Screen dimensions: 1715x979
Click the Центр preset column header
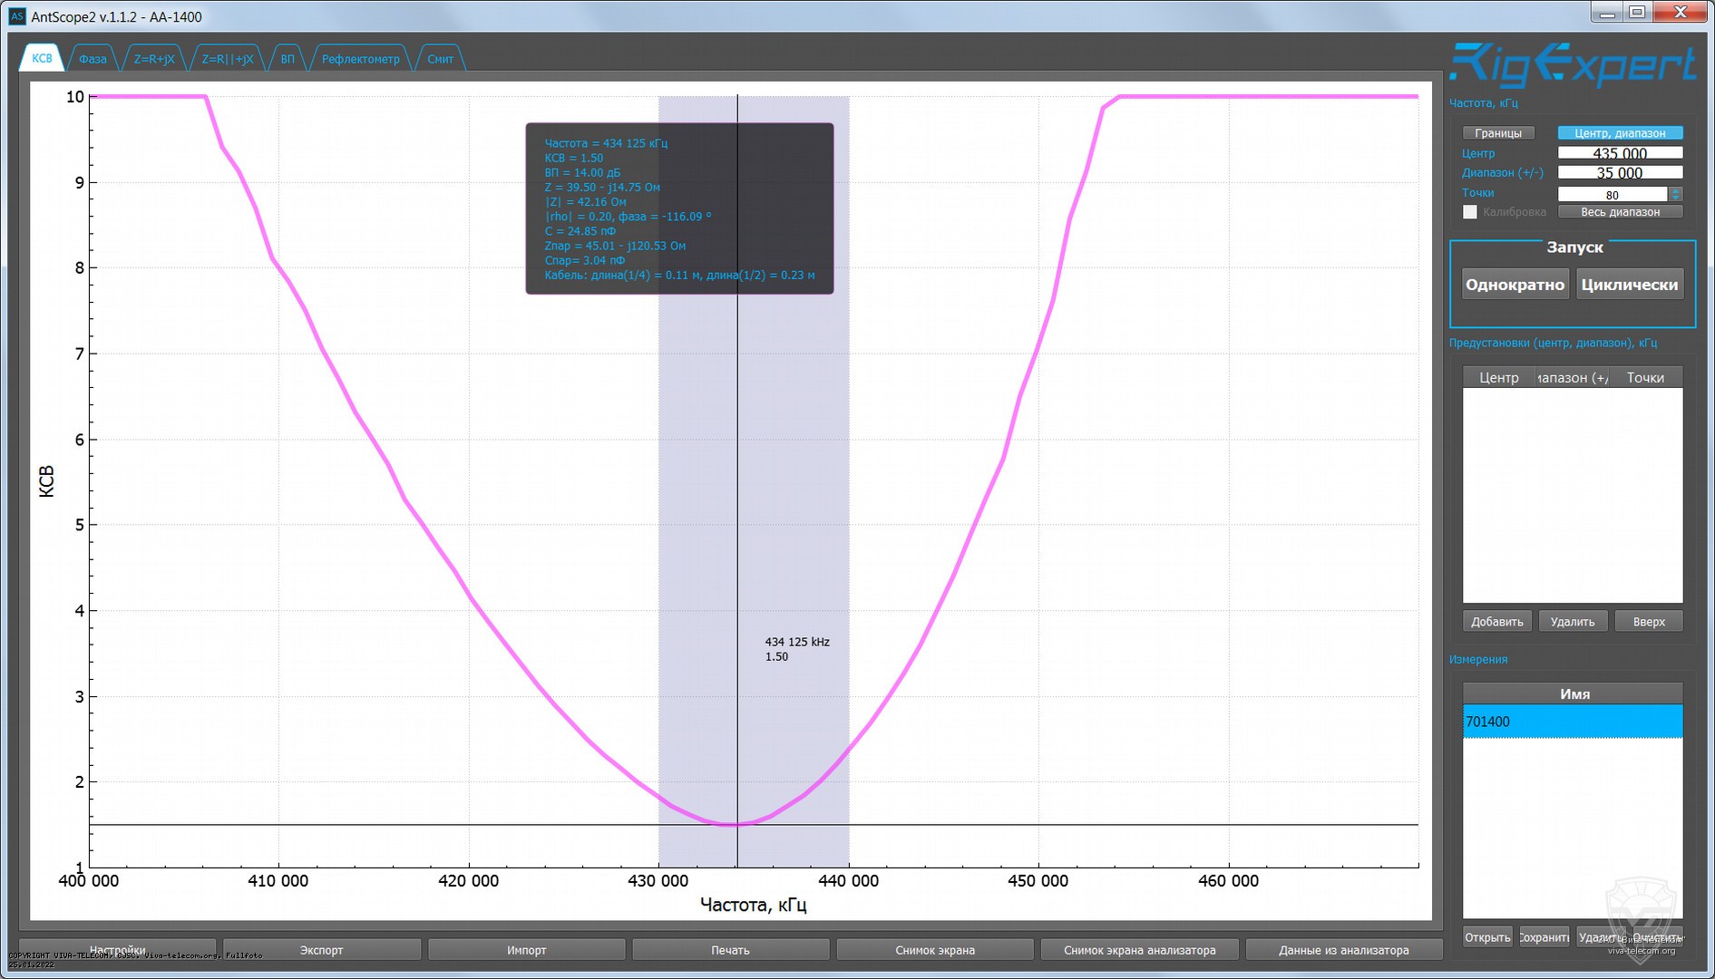click(1498, 378)
